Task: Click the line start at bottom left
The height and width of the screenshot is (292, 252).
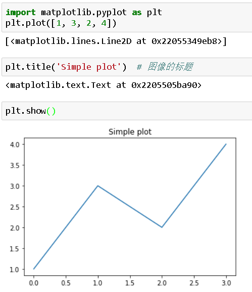Action: [34, 269]
